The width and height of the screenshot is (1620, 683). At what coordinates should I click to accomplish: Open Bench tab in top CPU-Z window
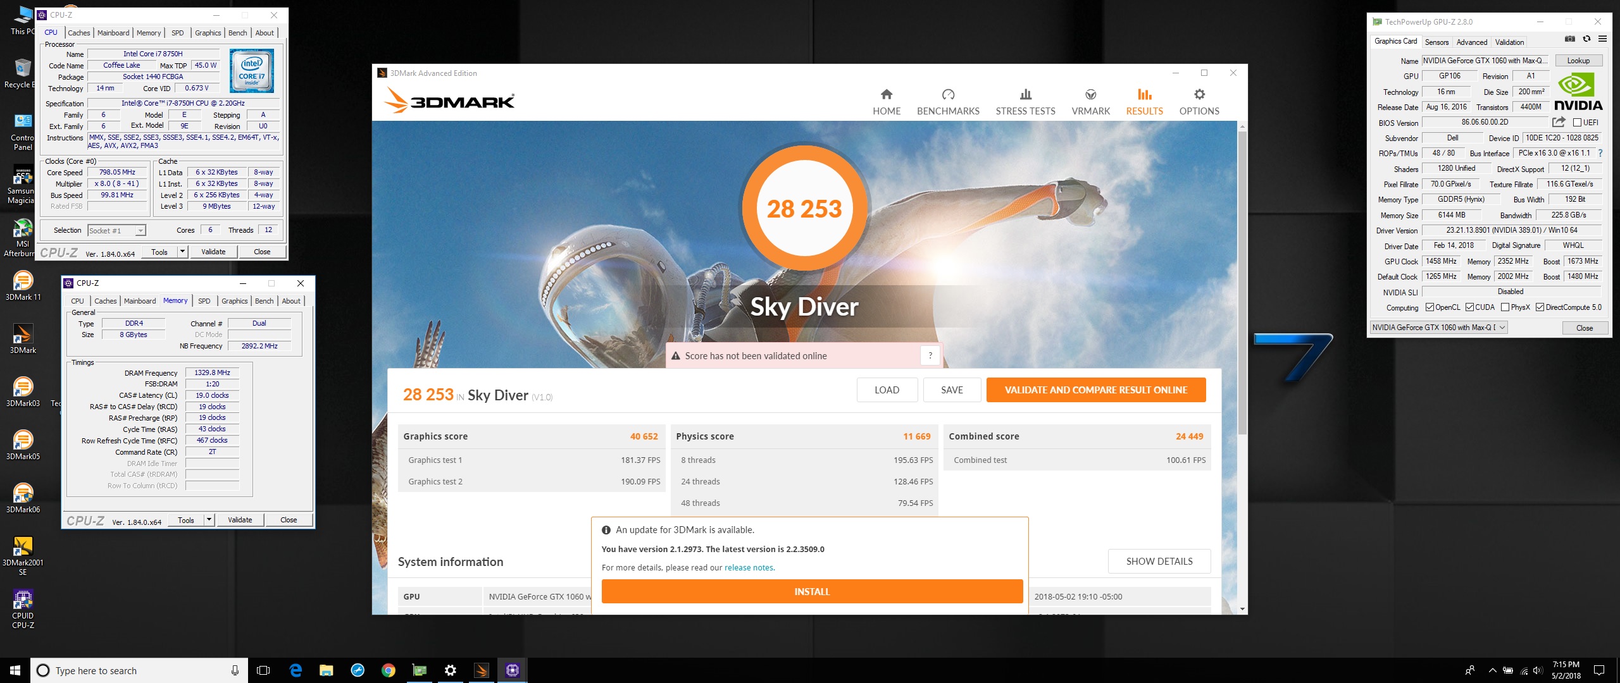(237, 33)
